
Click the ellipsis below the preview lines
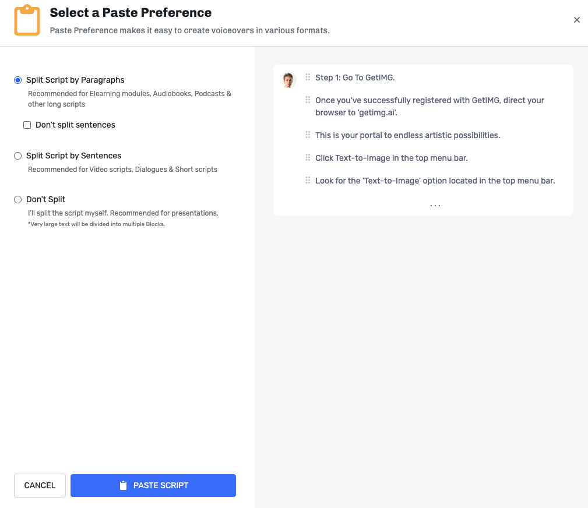coord(435,206)
